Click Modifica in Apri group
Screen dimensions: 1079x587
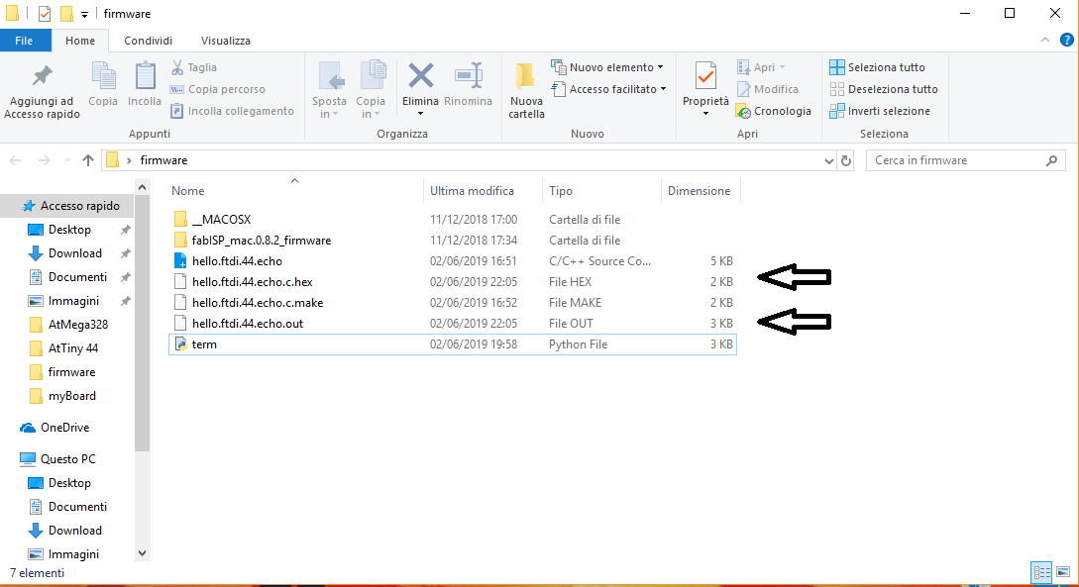(767, 89)
